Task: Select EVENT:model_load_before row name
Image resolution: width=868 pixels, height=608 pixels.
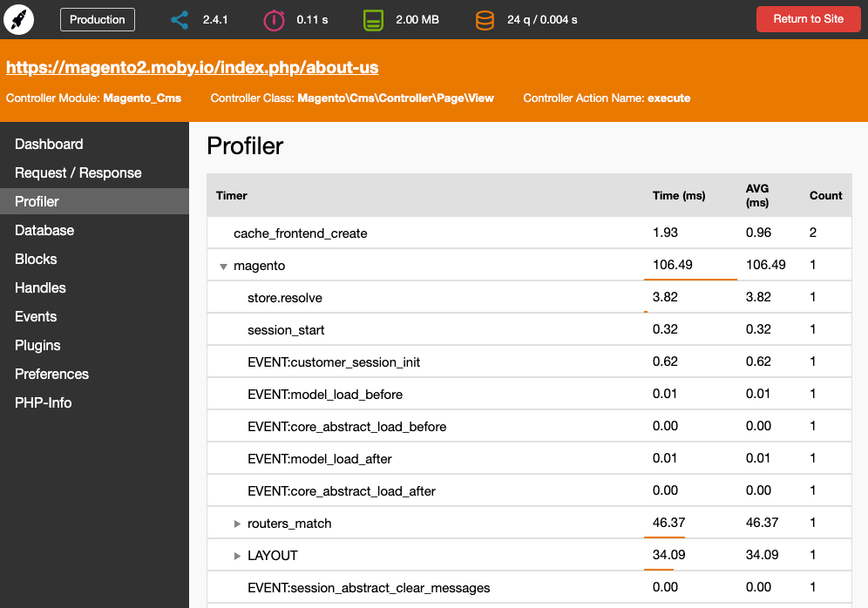Action: (x=325, y=395)
